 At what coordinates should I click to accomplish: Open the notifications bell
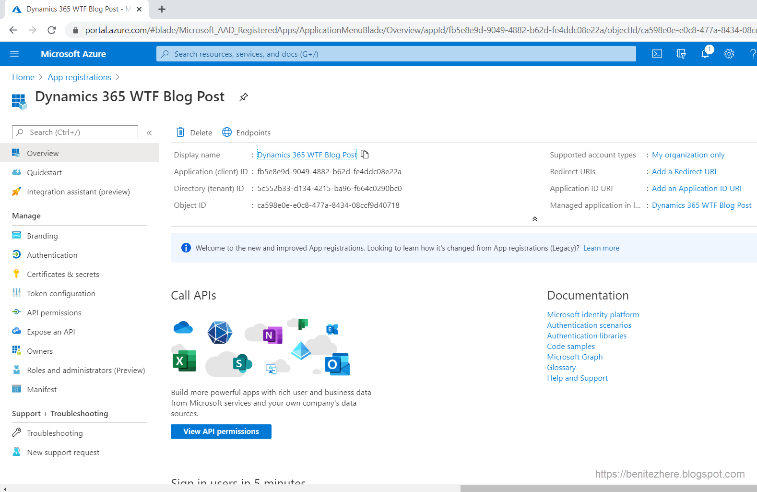[705, 54]
